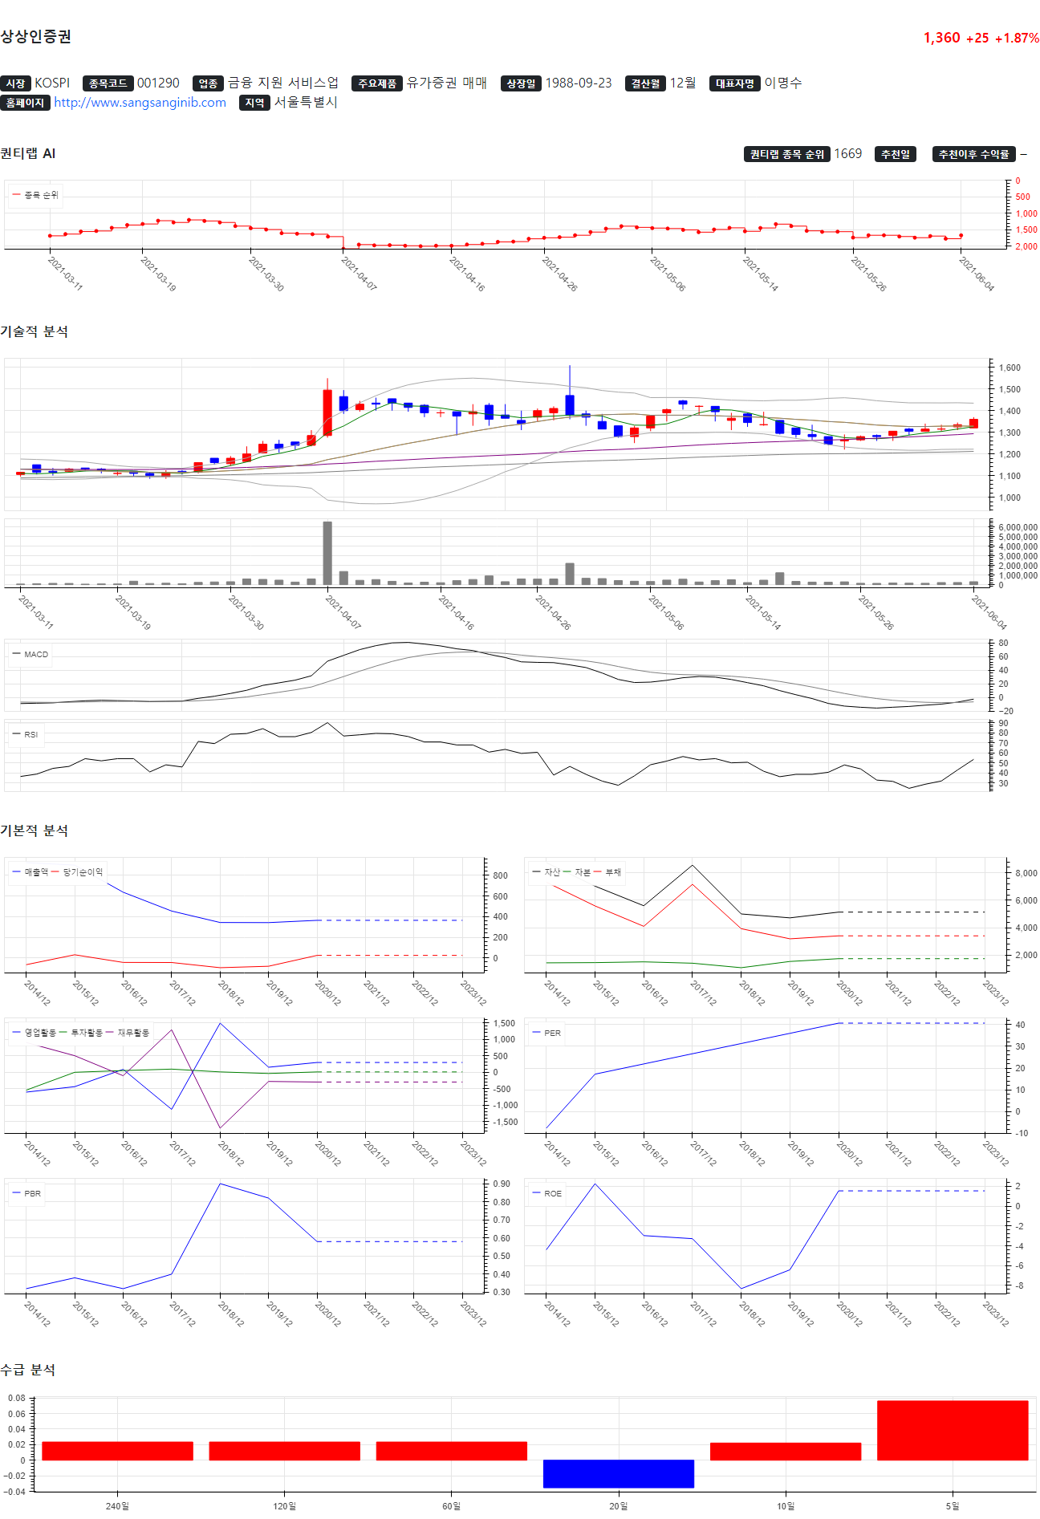Open the sangsanginib.com homepage link

pyautogui.click(x=140, y=103)
